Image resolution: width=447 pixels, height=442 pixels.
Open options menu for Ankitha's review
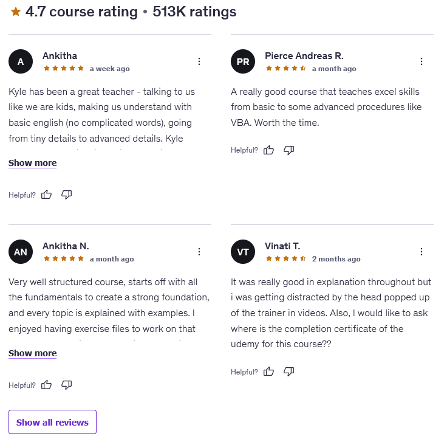[x=199, y=61]
